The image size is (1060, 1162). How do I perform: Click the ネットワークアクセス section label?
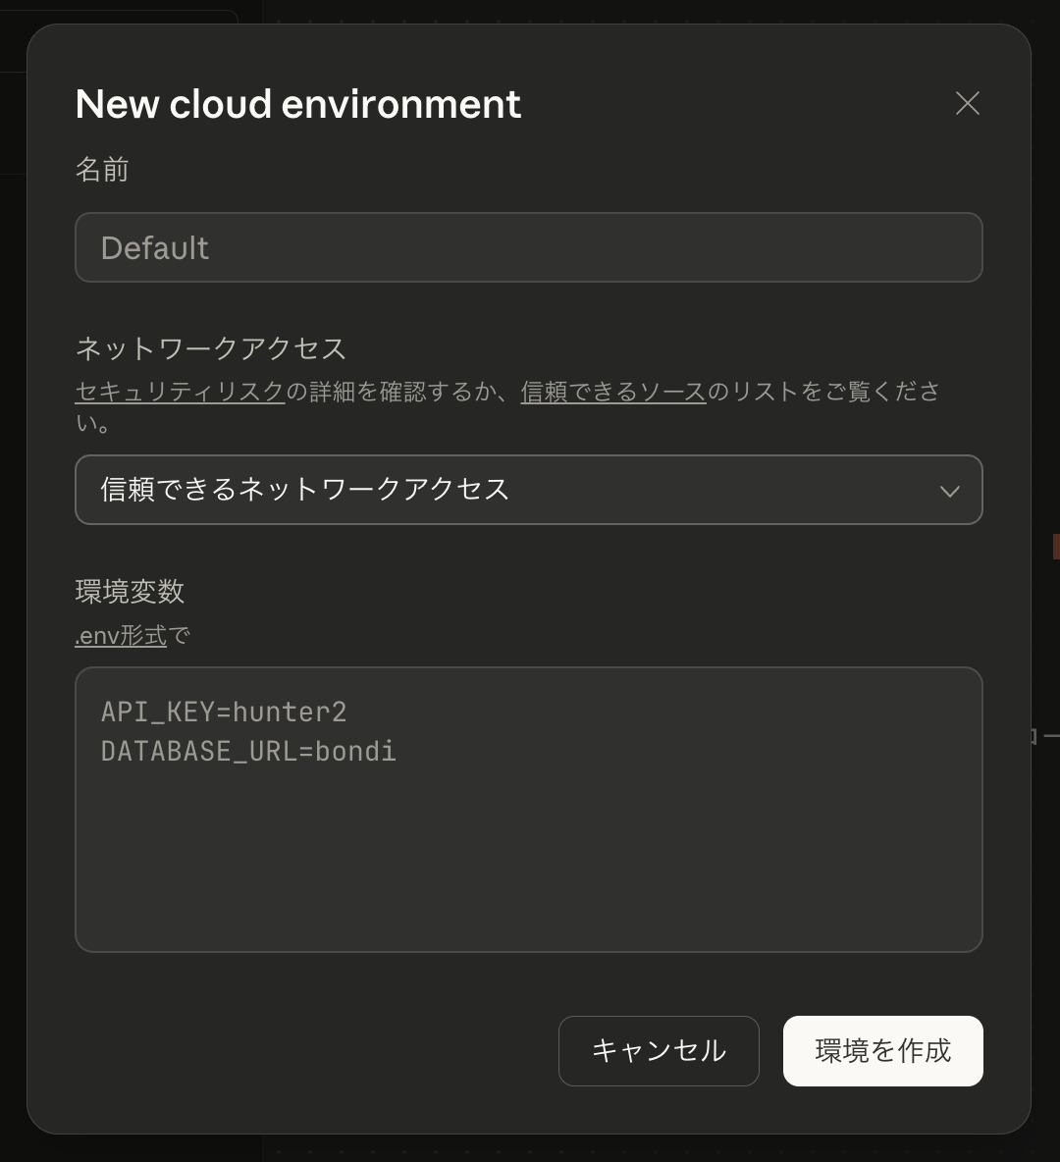coord(211,348)
